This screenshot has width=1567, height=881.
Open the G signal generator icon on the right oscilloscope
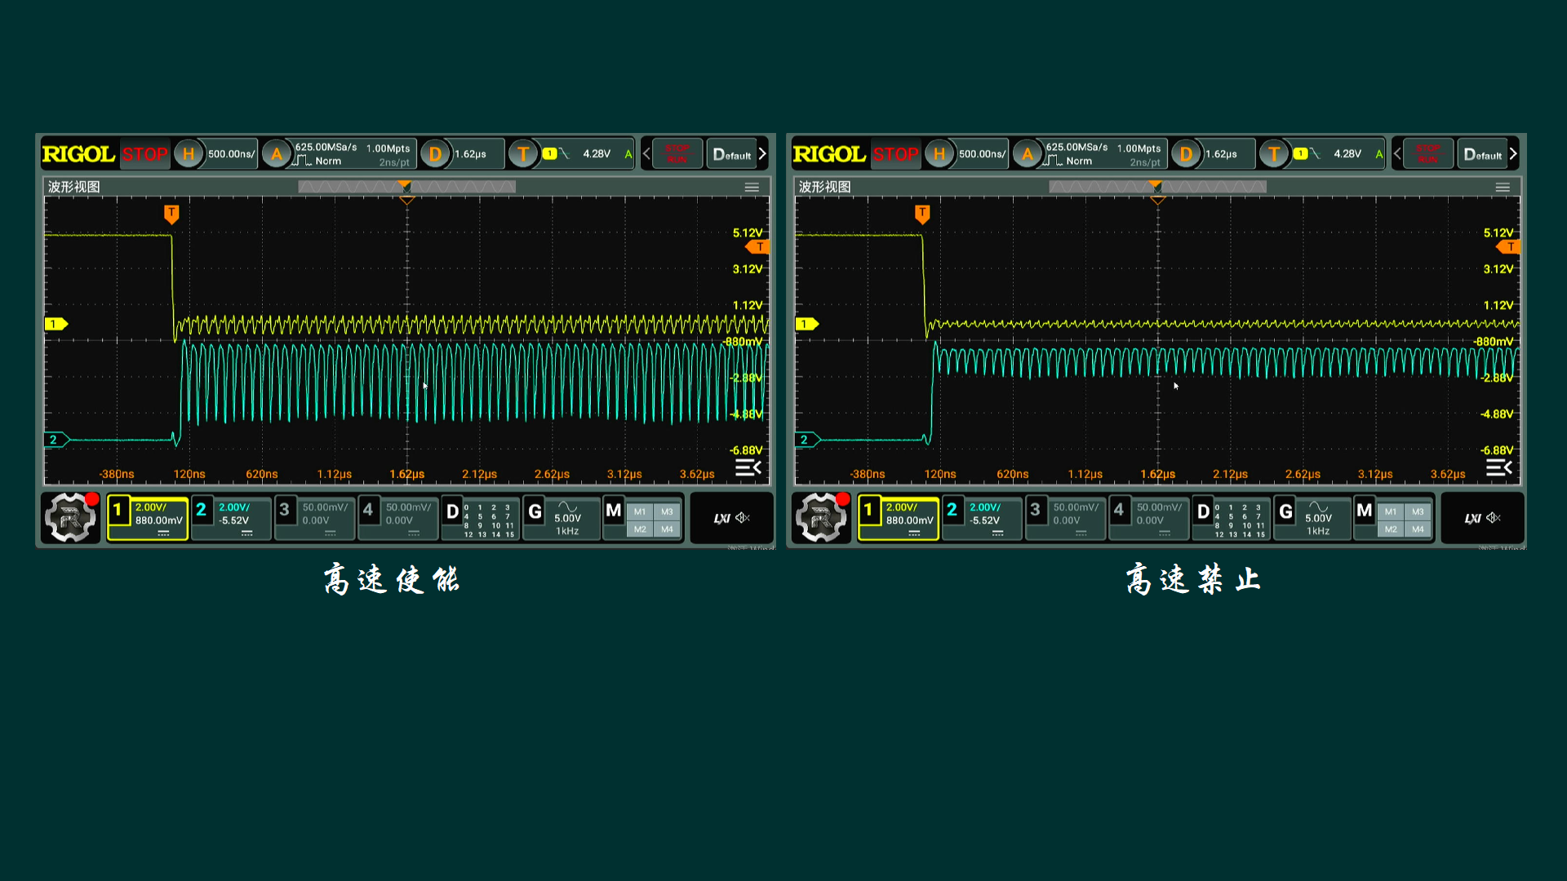pyautogui.click(x=1286, y=511)
